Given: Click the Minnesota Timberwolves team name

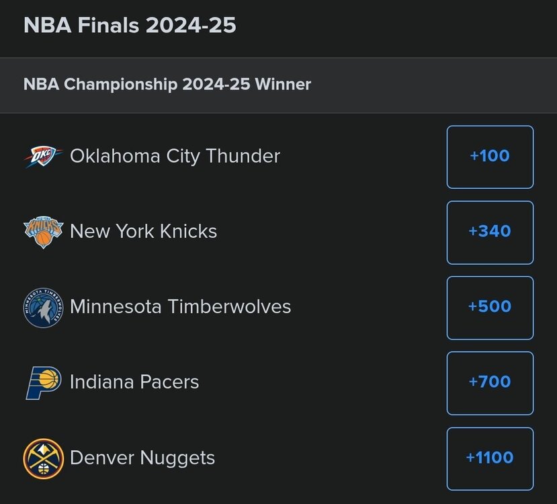Looking at the screenshot, I should tap(180, 306).
